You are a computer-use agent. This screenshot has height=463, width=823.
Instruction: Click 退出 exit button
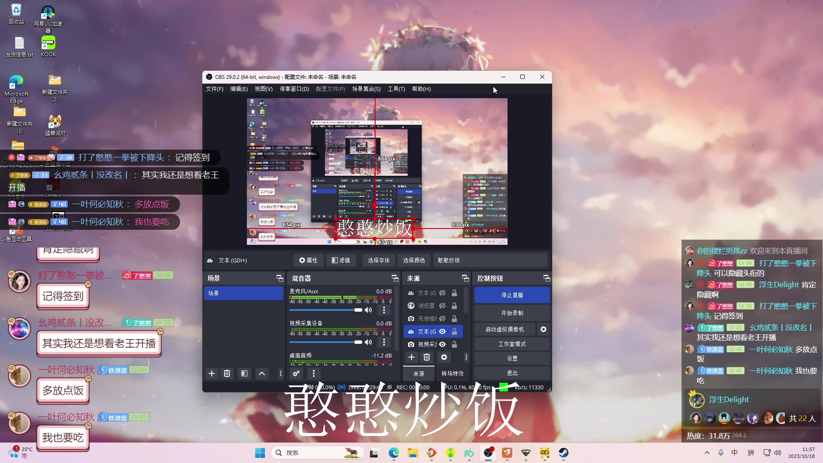click(x=512, y=373)
